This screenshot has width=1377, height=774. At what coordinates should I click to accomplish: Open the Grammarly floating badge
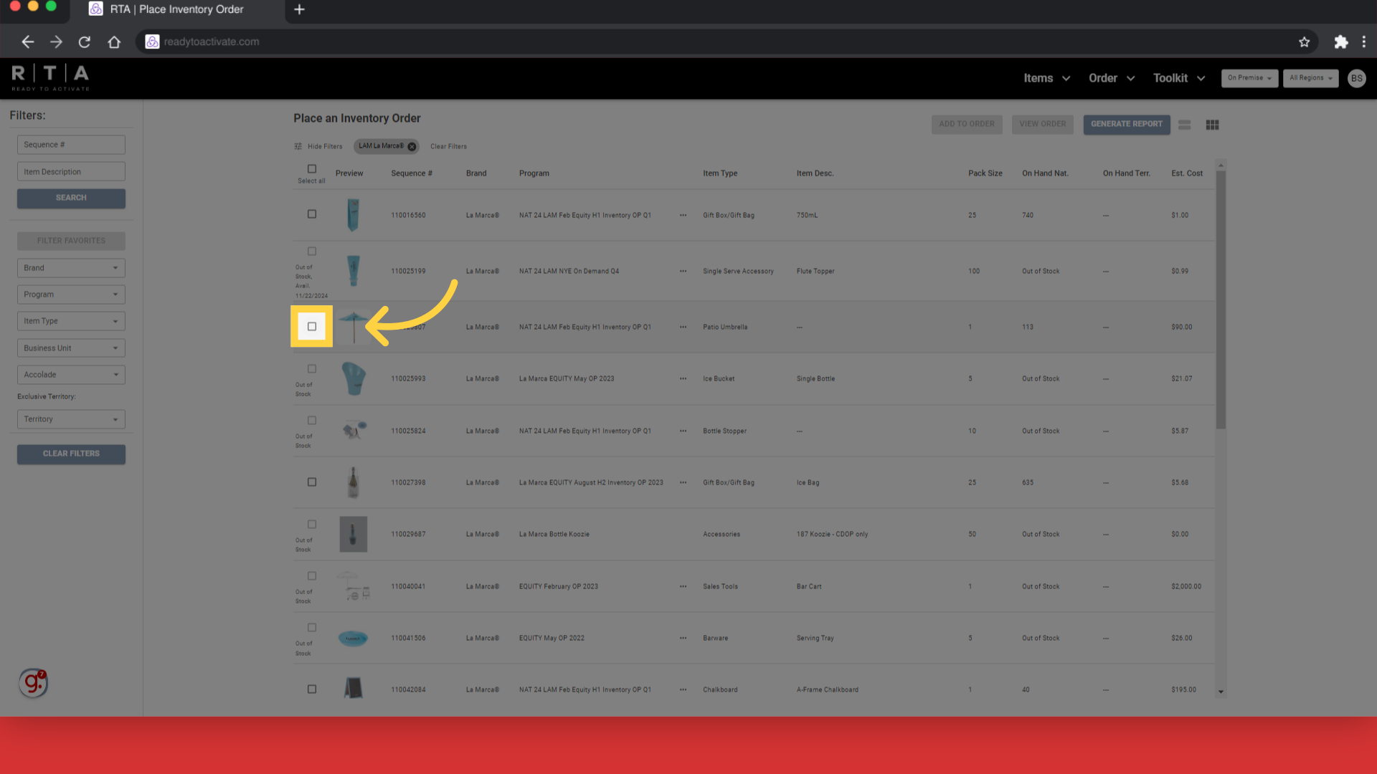point(33,683)
